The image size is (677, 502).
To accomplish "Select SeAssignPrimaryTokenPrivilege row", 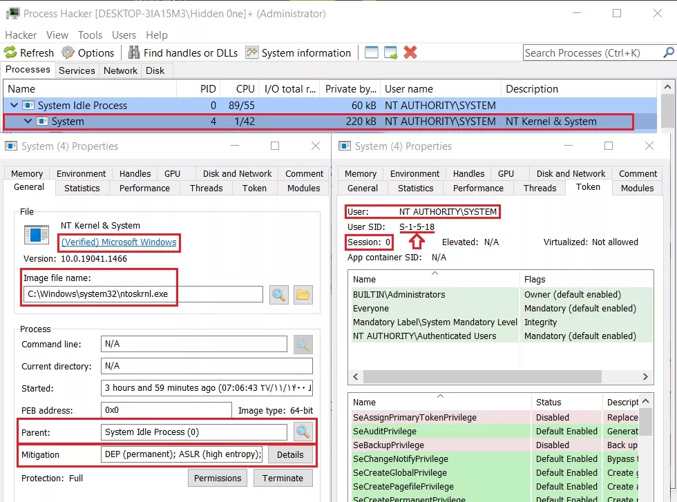I will point(495,417).
